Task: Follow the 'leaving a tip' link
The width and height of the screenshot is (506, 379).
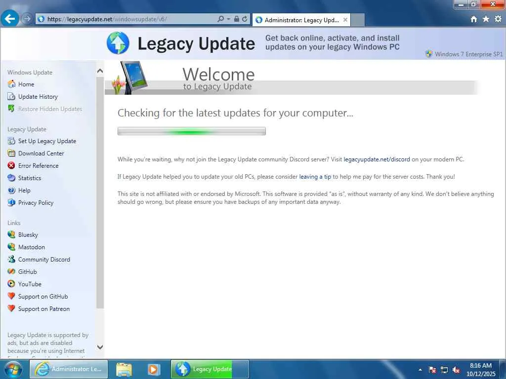Action: click(x=315, y=177)
